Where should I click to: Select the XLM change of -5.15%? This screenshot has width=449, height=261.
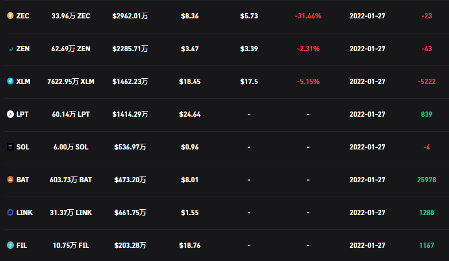pyautogui.click(x=308, y=82)
